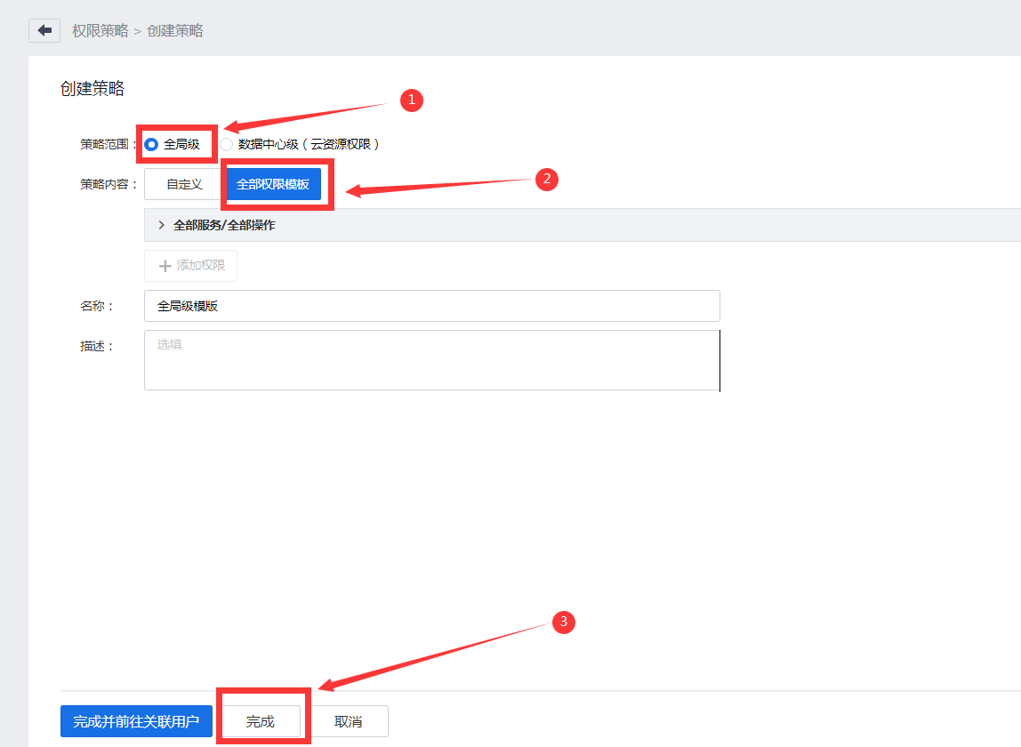Click the red number 2 marker
1021x747 pixels.
[x=546, y=179]
